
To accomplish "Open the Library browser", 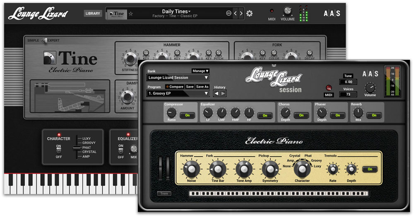I will click(93, 13).
